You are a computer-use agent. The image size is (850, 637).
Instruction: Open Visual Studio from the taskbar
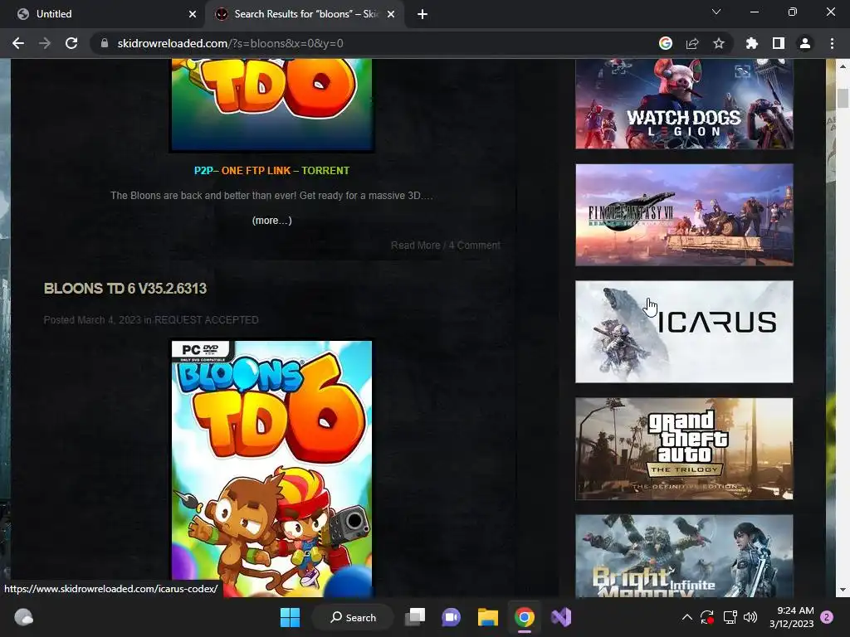click(561, 617)
